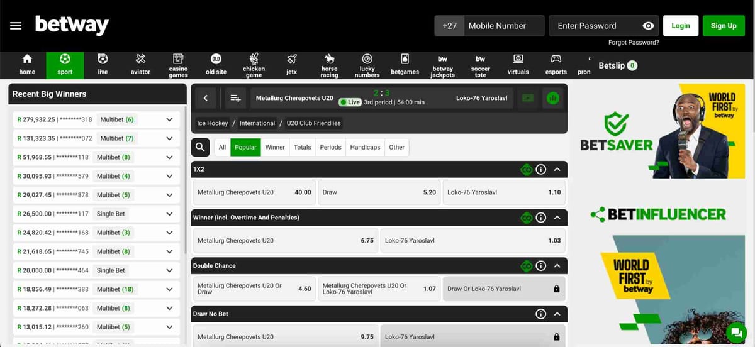Image resolution: width=755 pixels, height=347 pixels.
Task: Select the Winner markets tab
Action: (x=275, y=147)
